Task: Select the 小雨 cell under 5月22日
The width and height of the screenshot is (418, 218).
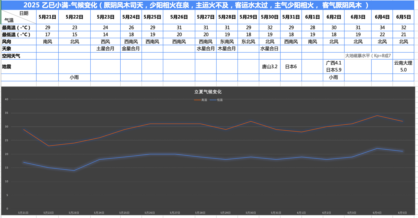Action: (x=74, y=77)
